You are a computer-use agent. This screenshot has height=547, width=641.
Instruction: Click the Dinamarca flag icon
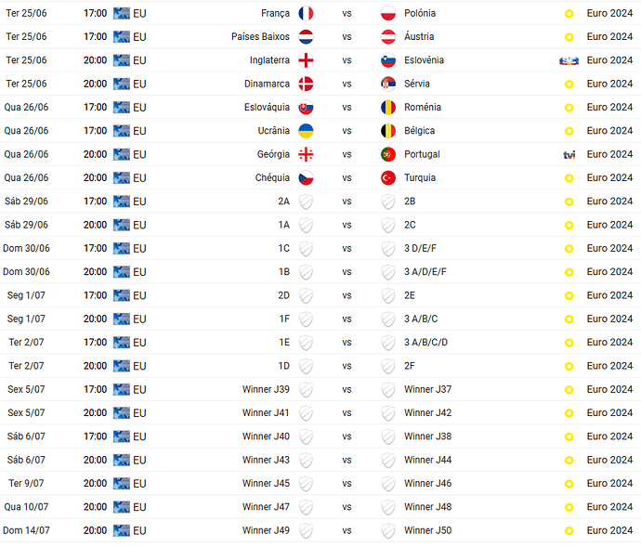tap(306, 84)
